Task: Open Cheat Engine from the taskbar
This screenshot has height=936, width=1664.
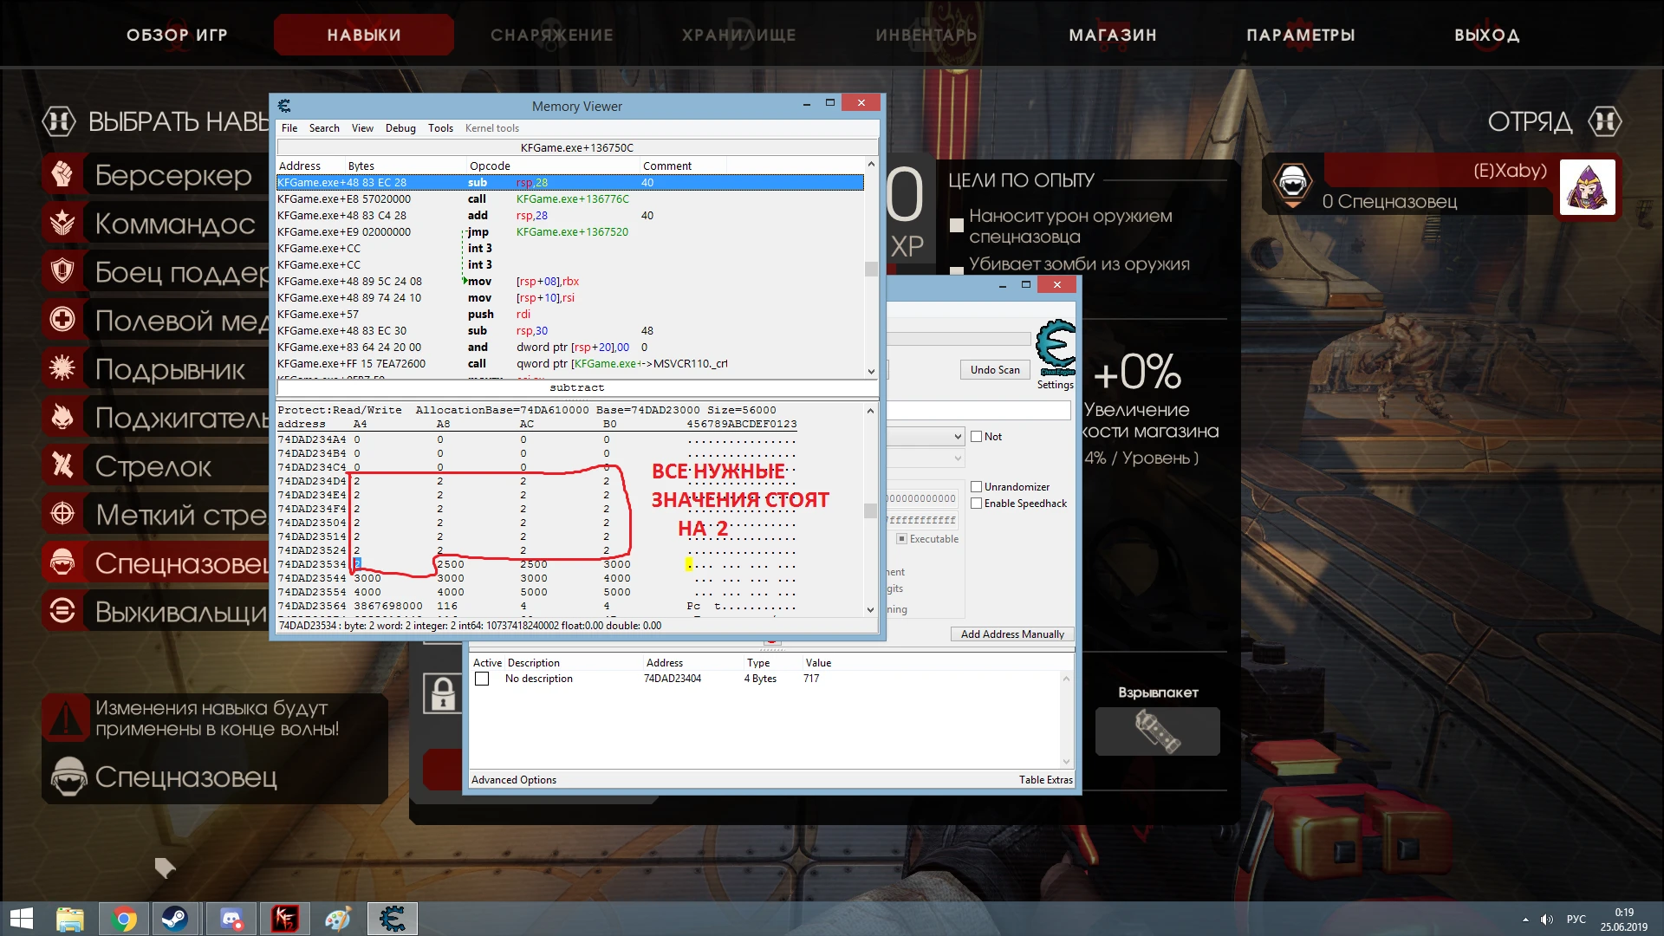Action: coord(393,918)
